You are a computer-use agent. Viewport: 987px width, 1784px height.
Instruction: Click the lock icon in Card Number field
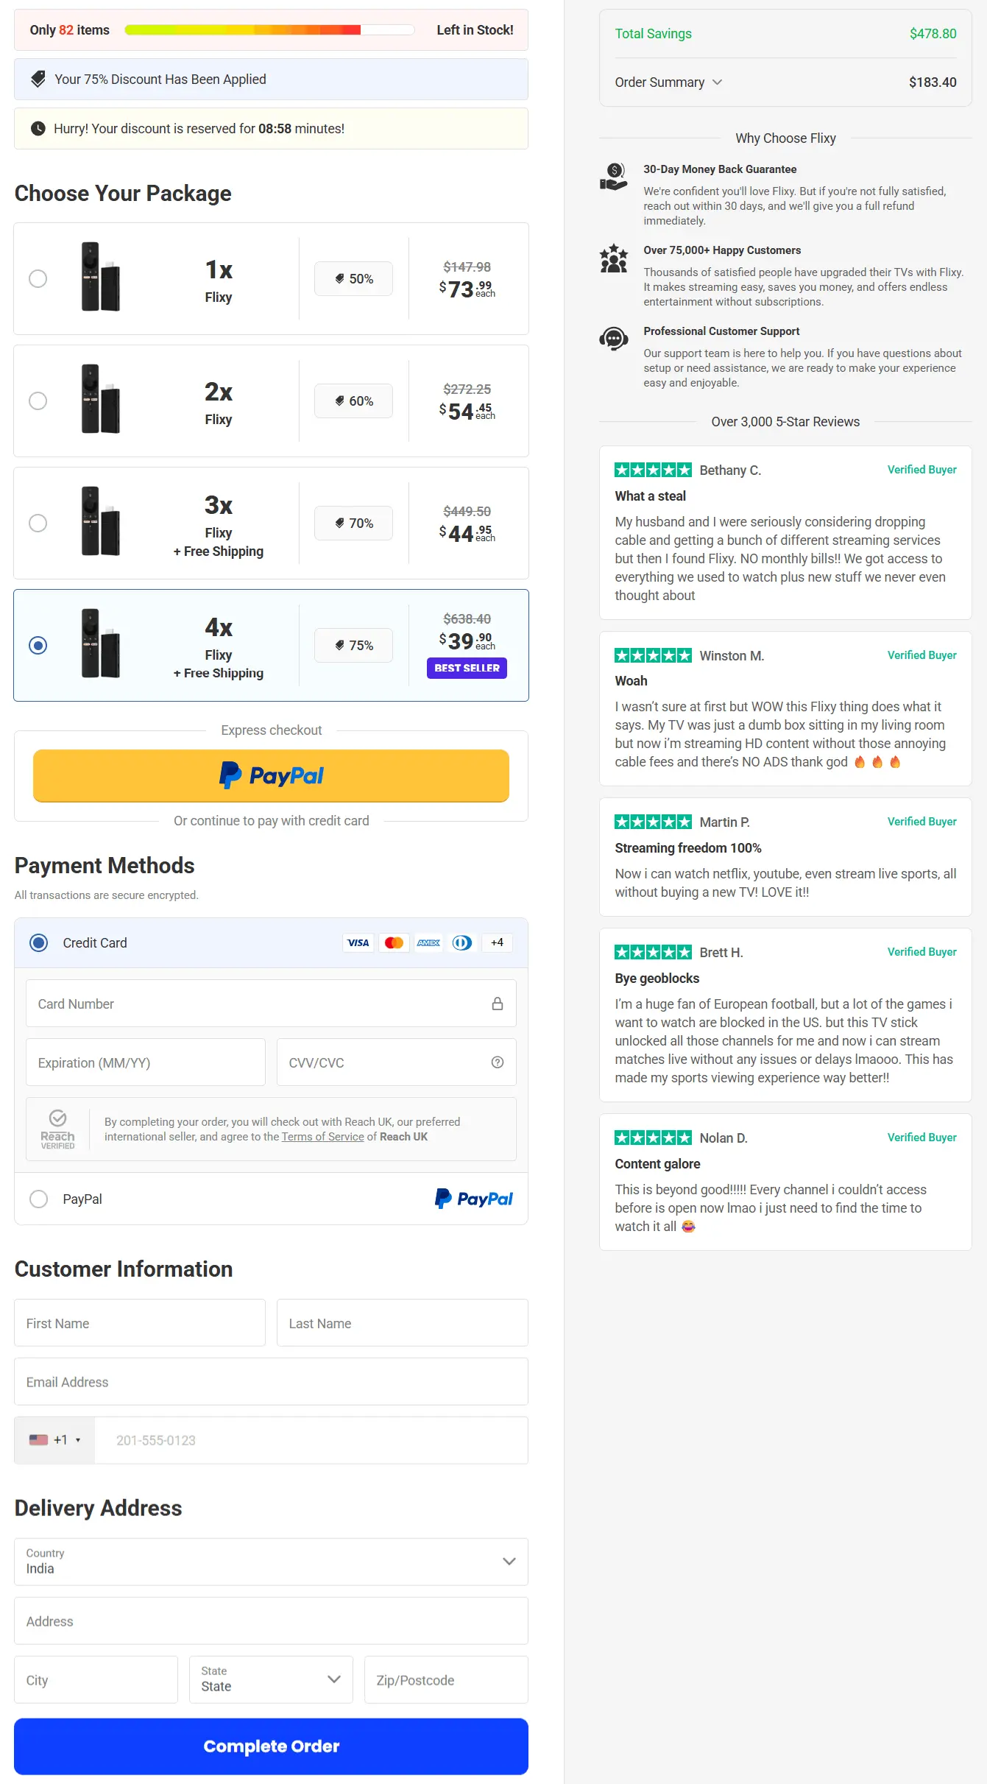498,1003
